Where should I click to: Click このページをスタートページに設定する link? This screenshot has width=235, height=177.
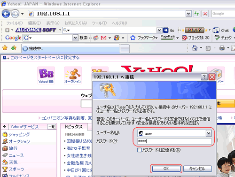point(45,58)
